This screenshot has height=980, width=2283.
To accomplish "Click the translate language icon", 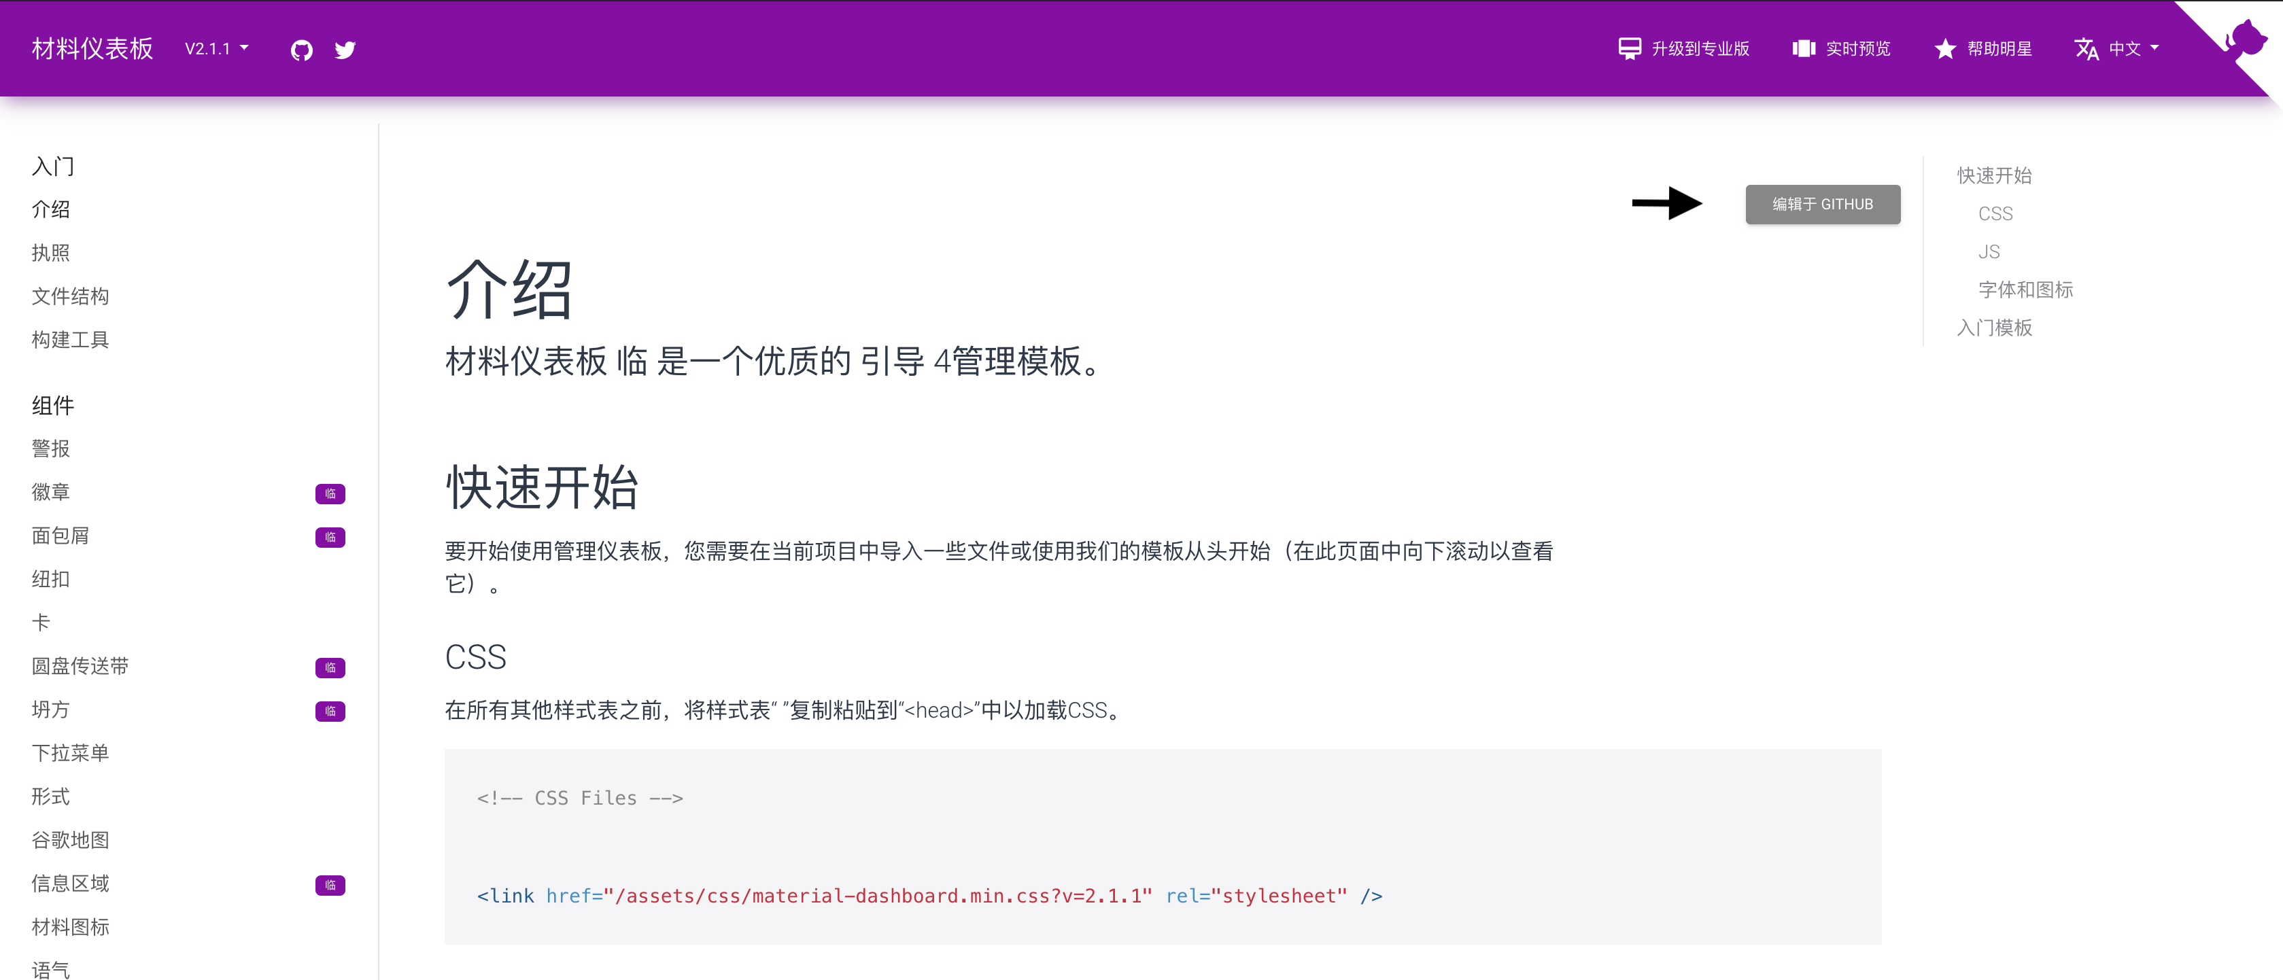I will [x=2087, y=49].
